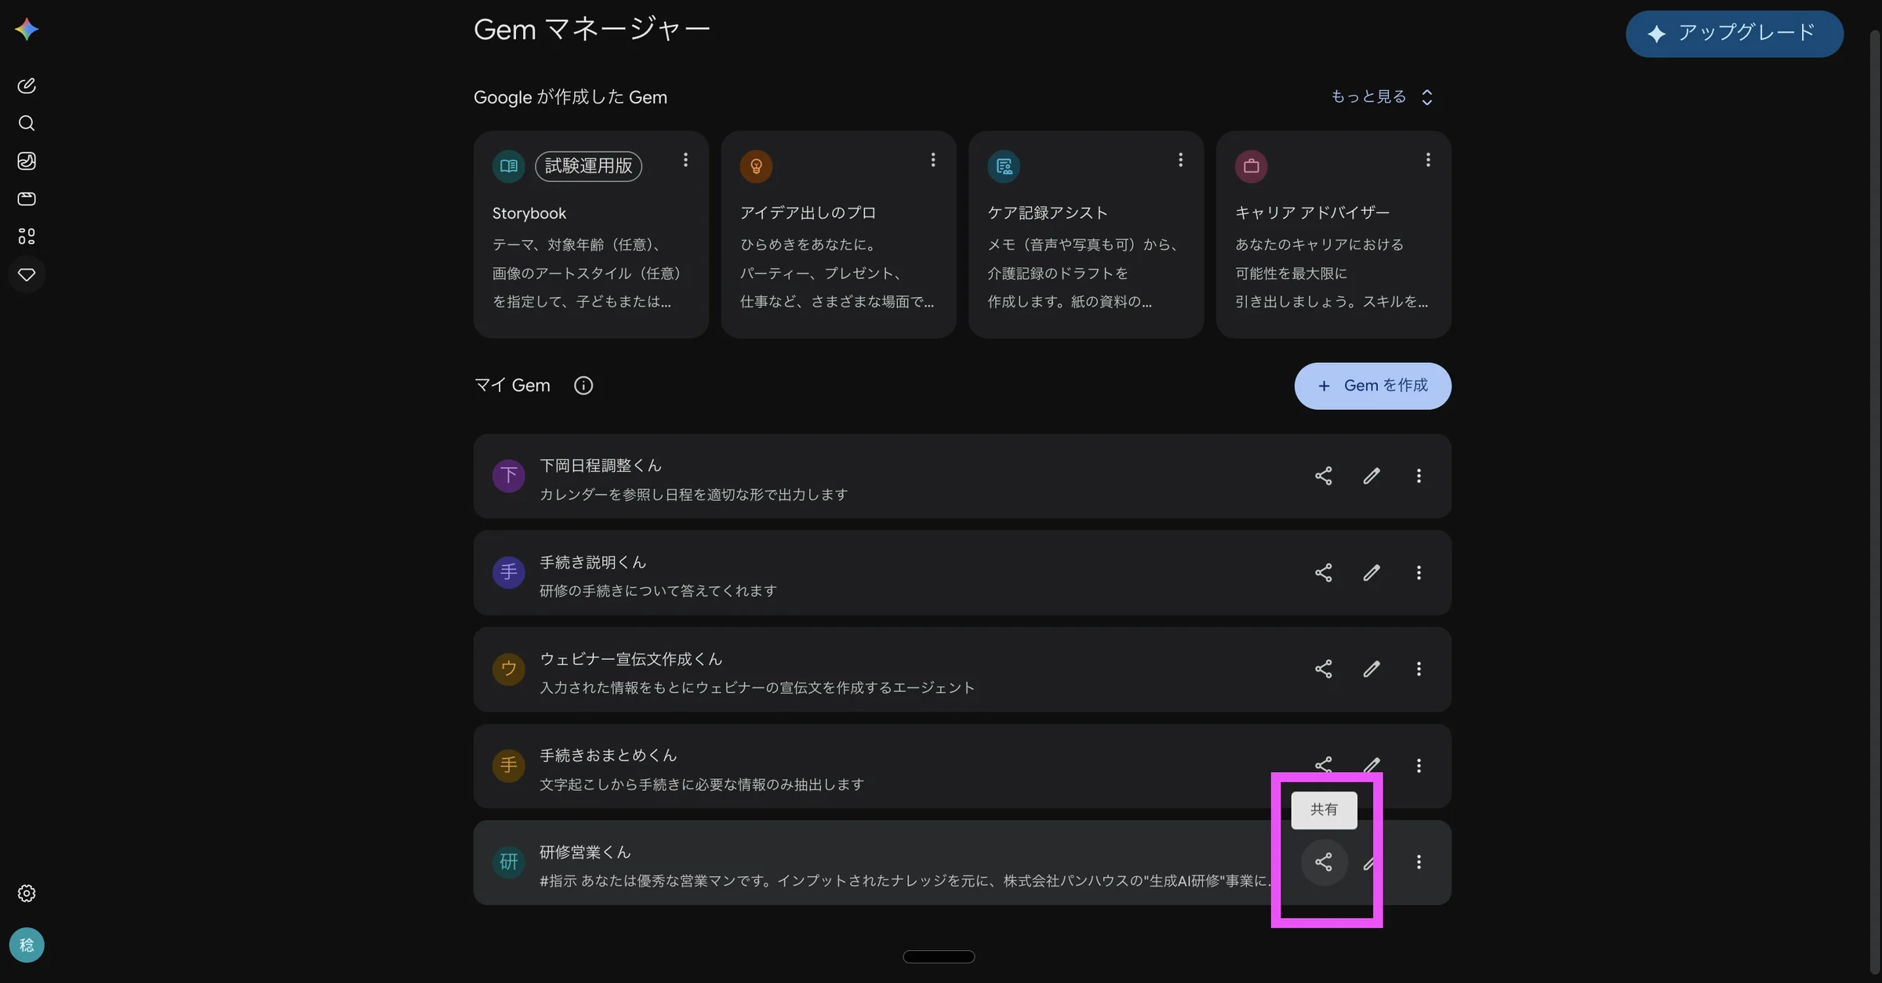Viewport: 1882px width, 983px height.
Task: Edit 下岡日程調整くん Gem
Action: pos(1372,476)
